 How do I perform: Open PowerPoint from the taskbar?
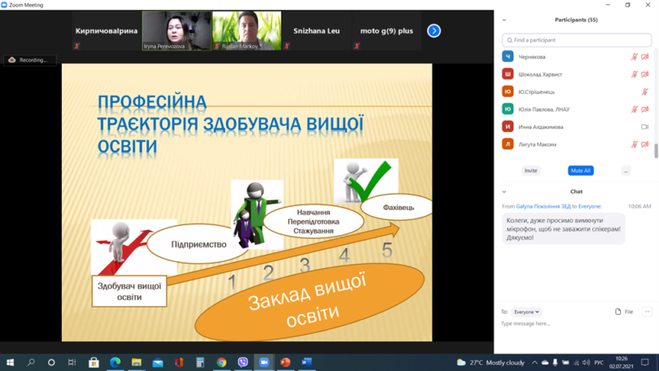[x=285, y=363]
